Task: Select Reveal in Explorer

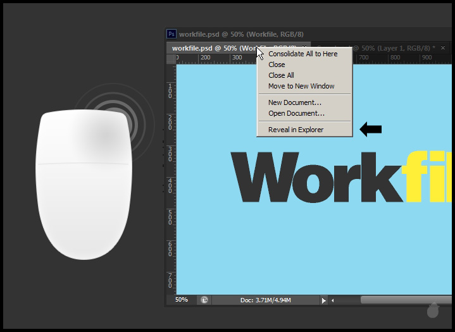Action: 296,130
